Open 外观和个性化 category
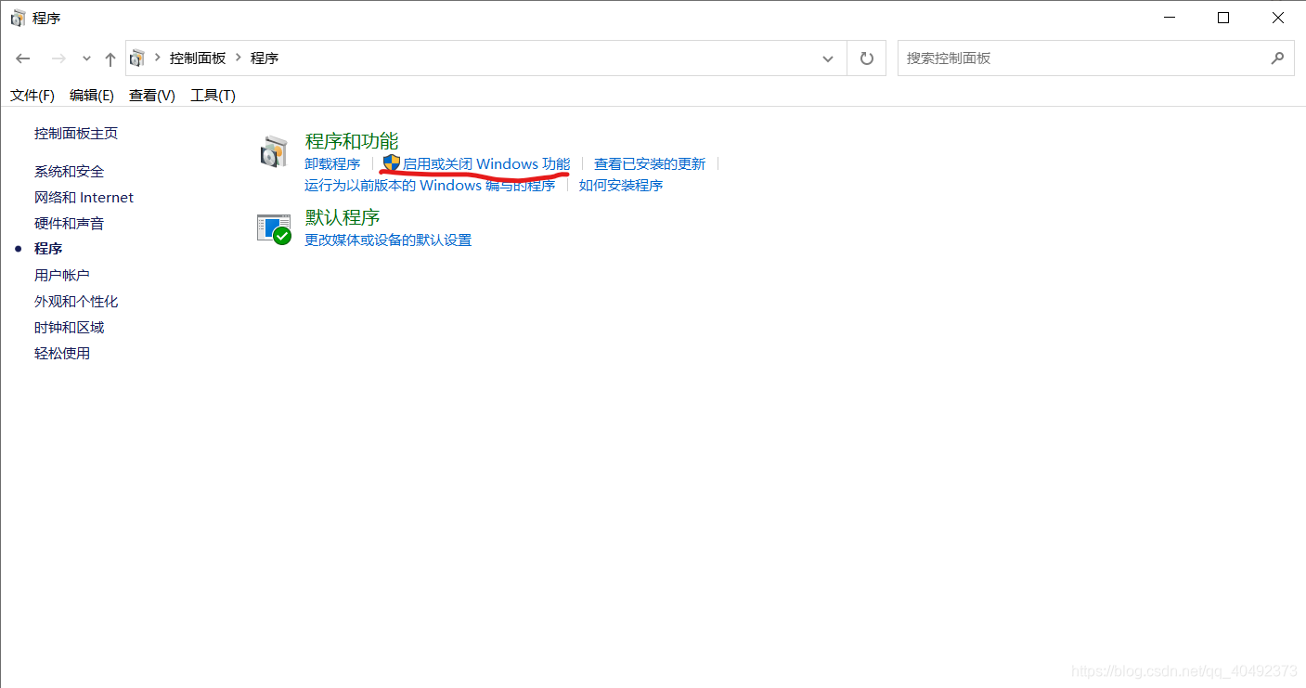The height and width of the screenshot is (688, 1306). pyautogui.click(x=76, y=302)
